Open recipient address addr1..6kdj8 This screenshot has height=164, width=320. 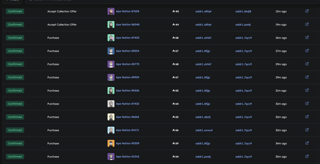click(x=243, y=11)
